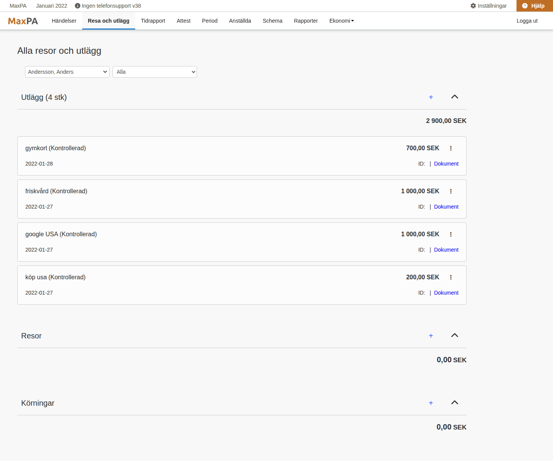
Task: Open the Period tab
Action: tap(210, 21)
